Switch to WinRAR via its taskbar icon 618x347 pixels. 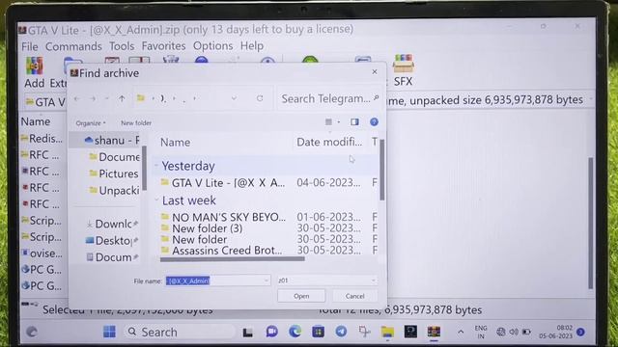(434, 332)
